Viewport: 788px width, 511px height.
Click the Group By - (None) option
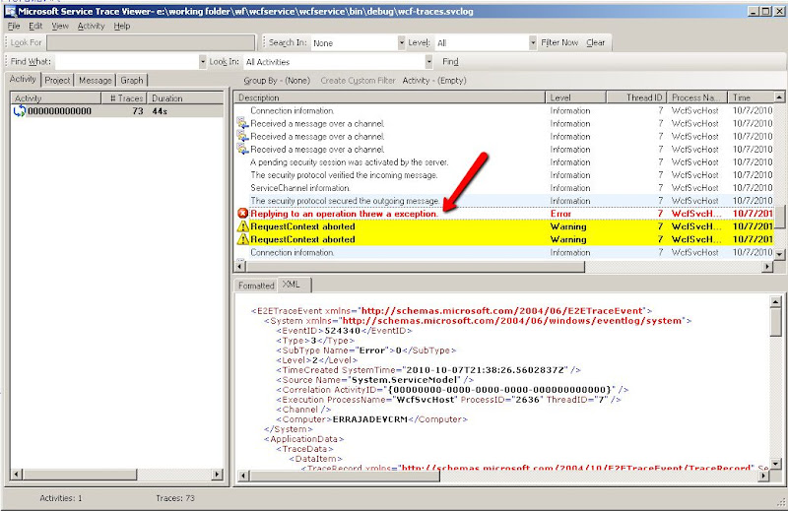pyautogui.click(x=277, y=80)
